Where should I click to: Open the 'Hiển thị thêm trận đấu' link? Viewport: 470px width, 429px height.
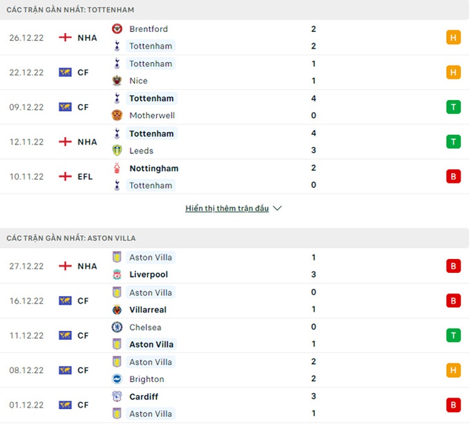227,208
